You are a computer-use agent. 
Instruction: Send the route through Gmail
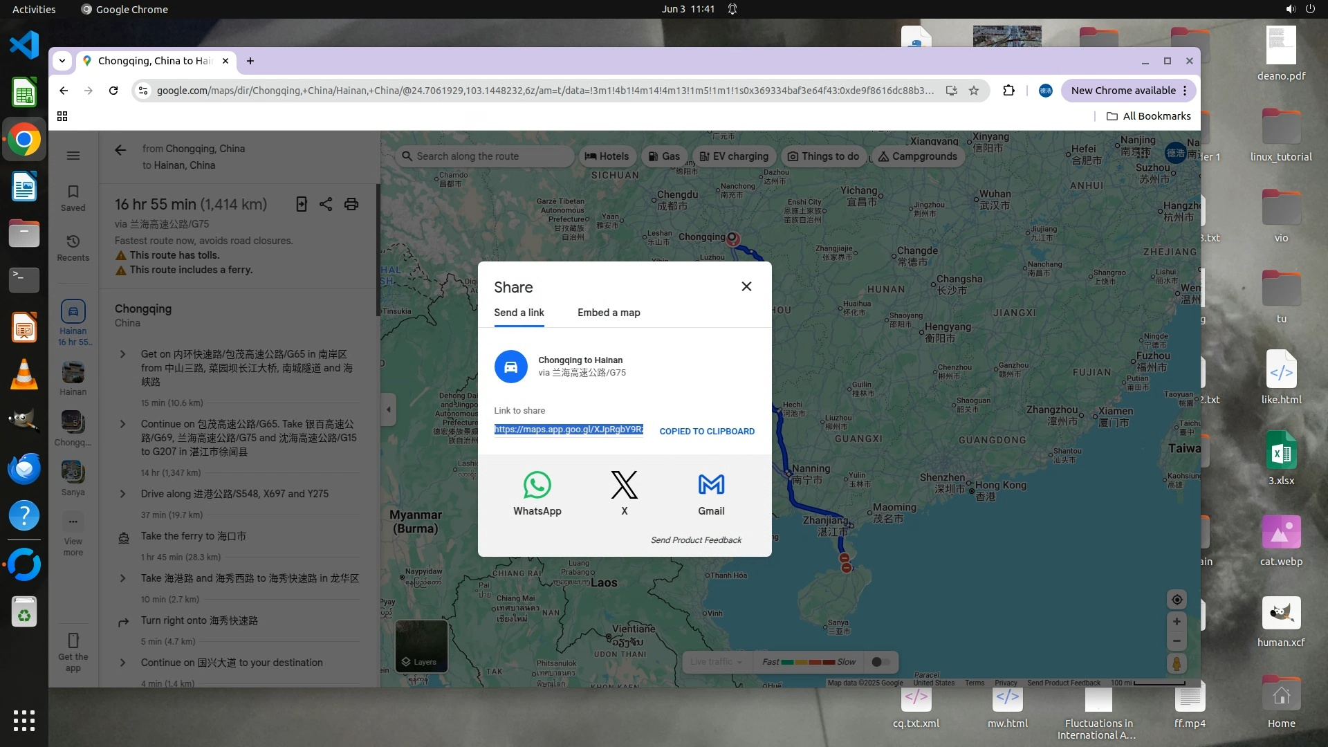tap(711, 485)
